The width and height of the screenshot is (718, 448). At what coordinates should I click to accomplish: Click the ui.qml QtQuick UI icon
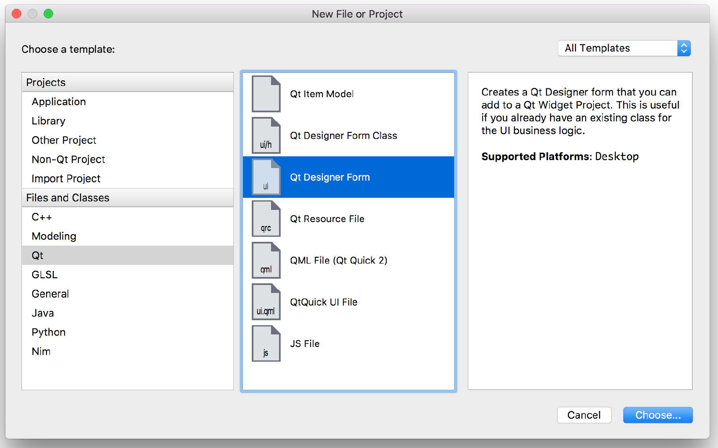tap(266, 302)
